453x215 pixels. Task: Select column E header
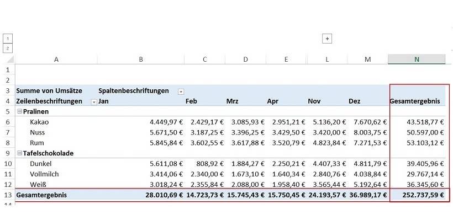pos(286,60)
